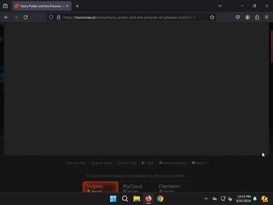Select the Vidplay server
Viewport: 273px width, 205px height.
pyautogui.click(x=101, y=187)
